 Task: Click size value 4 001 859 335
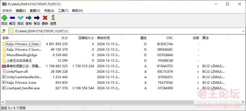(x=57, y=44)
